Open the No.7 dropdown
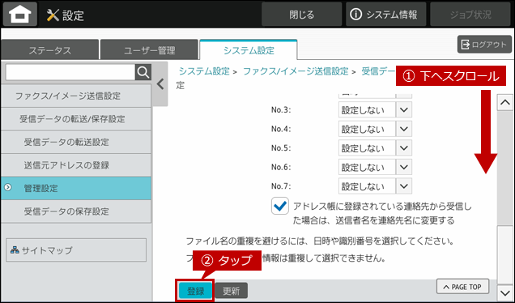Image resolution: width=515 pixels, height=303 pixels. 375,186
